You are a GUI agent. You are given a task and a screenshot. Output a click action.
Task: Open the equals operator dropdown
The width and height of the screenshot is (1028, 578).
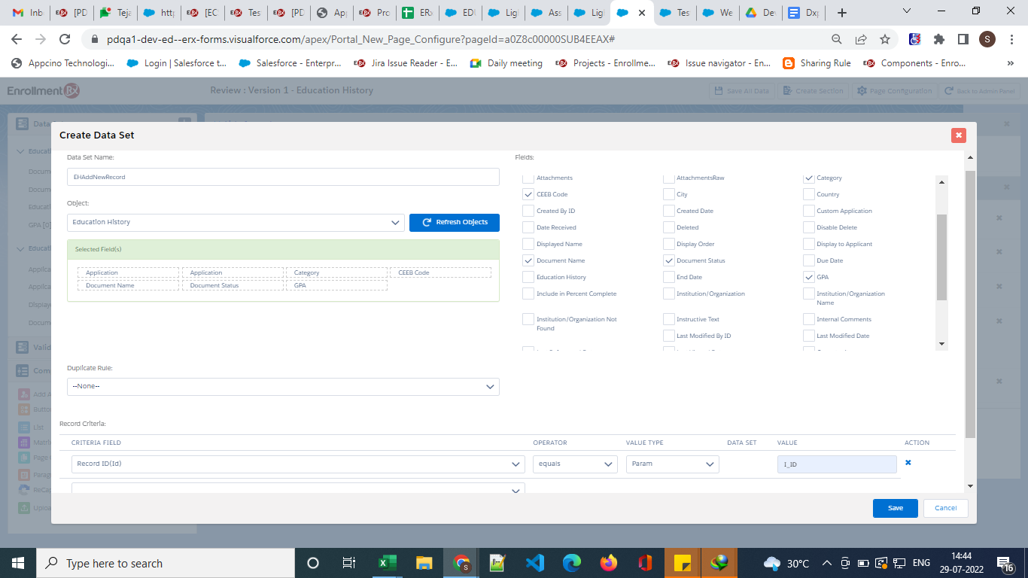(x=575, y=464)
